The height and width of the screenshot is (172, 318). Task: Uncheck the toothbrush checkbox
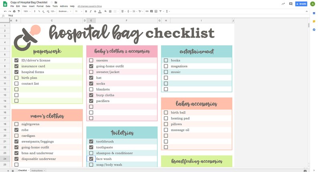[91, 142]
